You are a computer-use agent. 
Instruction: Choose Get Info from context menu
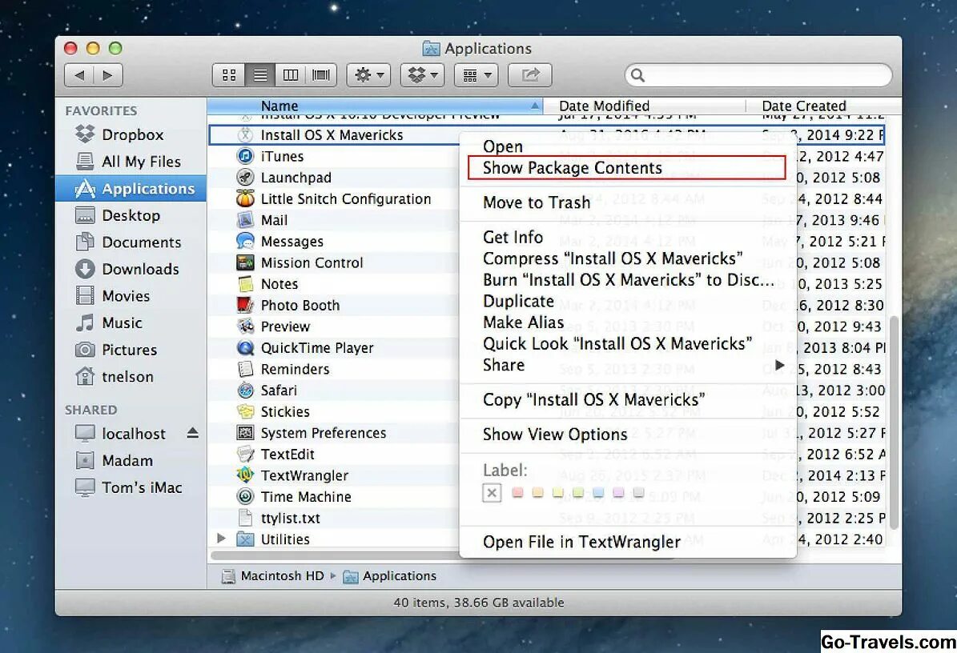click(627, 237)
